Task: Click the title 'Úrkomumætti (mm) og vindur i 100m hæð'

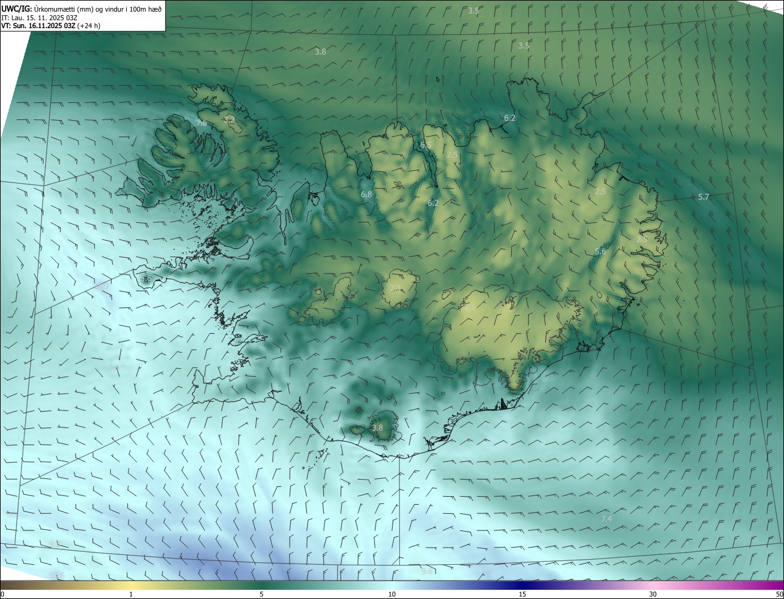Action: click(x=98, y=9)
